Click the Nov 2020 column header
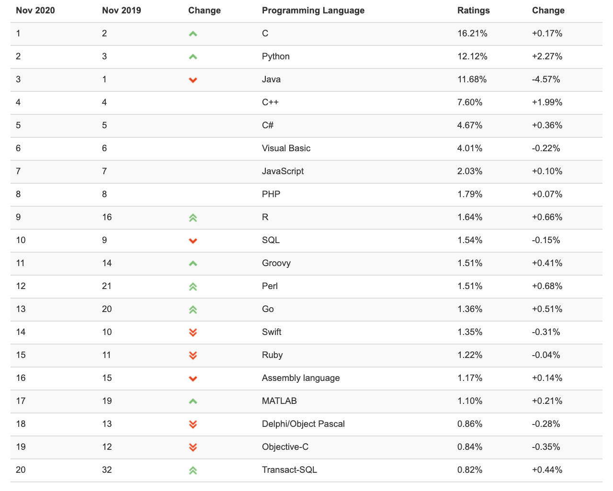This screenshot has height=491, width=613. click(x=35, y=11)
